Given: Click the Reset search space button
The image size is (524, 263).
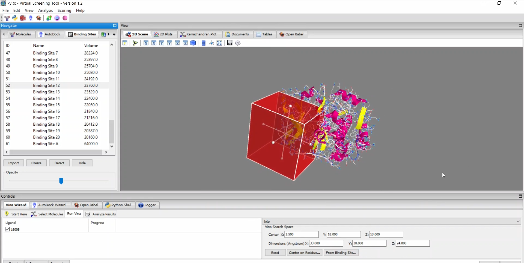Looking at the screenshot, I should (x=275, y=253).
